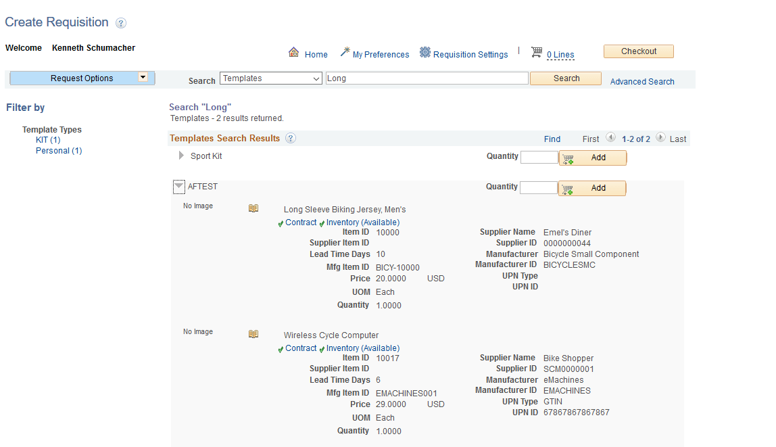
Task: Expand the Sport Kit template
Action: [181, 156]
